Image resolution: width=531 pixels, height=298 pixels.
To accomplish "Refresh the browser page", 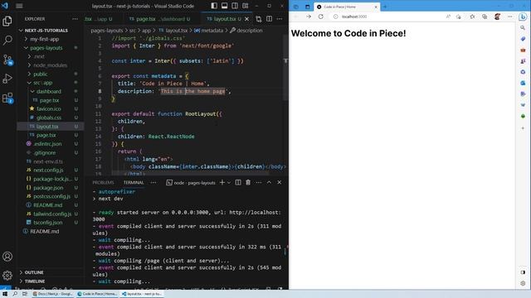I will pyautogui.click(x=321, y=17).
